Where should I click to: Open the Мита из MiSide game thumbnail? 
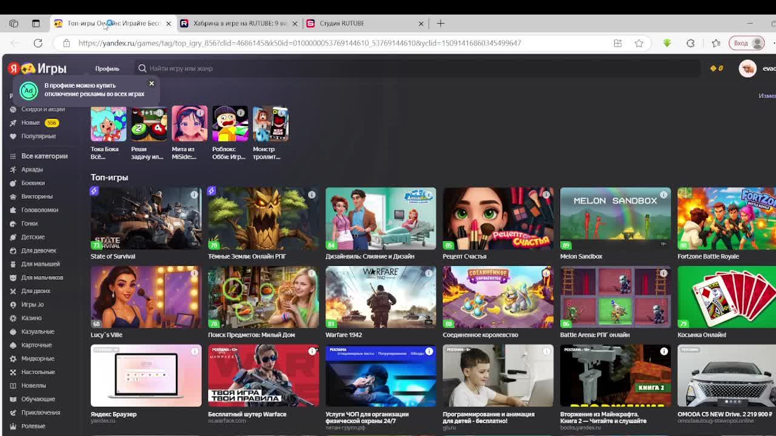[189, 124]
